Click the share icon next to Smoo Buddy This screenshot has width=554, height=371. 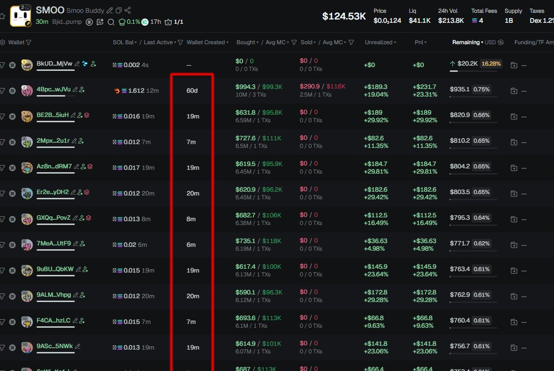(128, 10)
